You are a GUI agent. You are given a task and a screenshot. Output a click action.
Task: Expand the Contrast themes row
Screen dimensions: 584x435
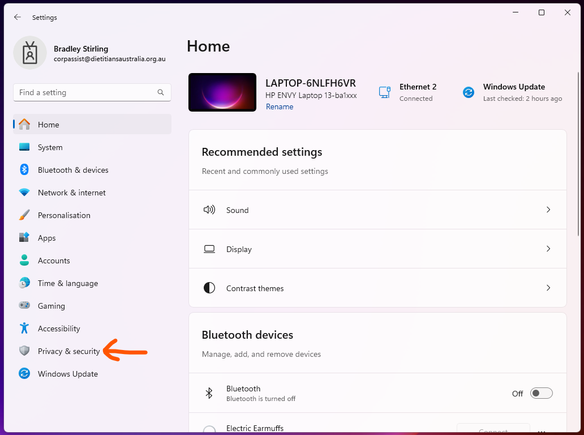pyautogui.click(x=377, y=288)
